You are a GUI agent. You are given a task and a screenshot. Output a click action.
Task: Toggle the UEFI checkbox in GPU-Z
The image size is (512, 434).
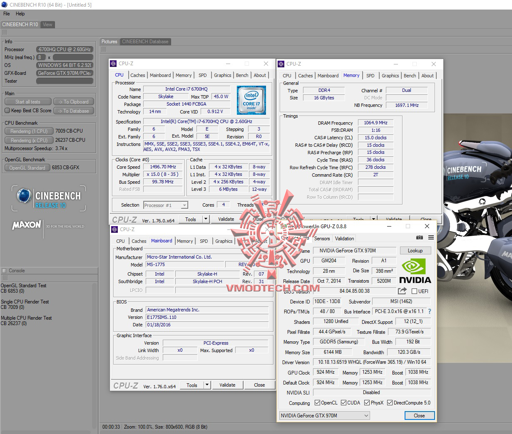[414, 291]
